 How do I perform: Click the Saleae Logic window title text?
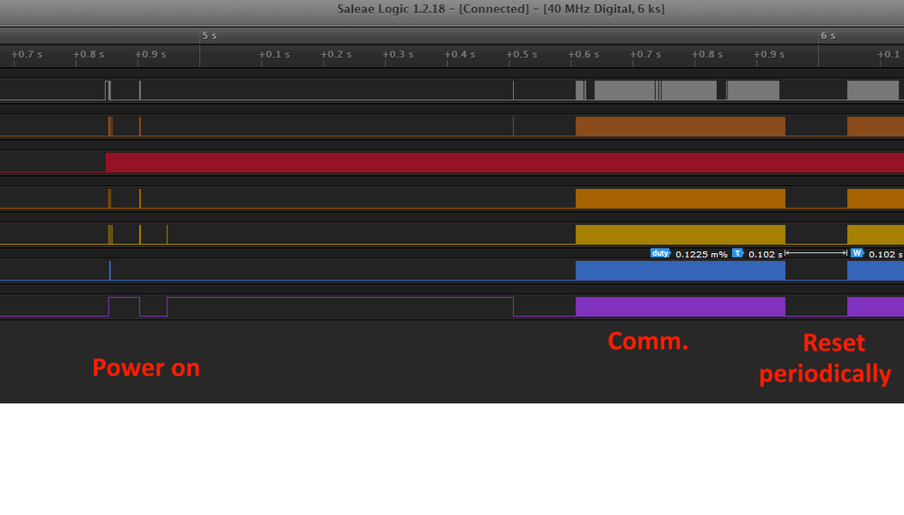(501, 9)
